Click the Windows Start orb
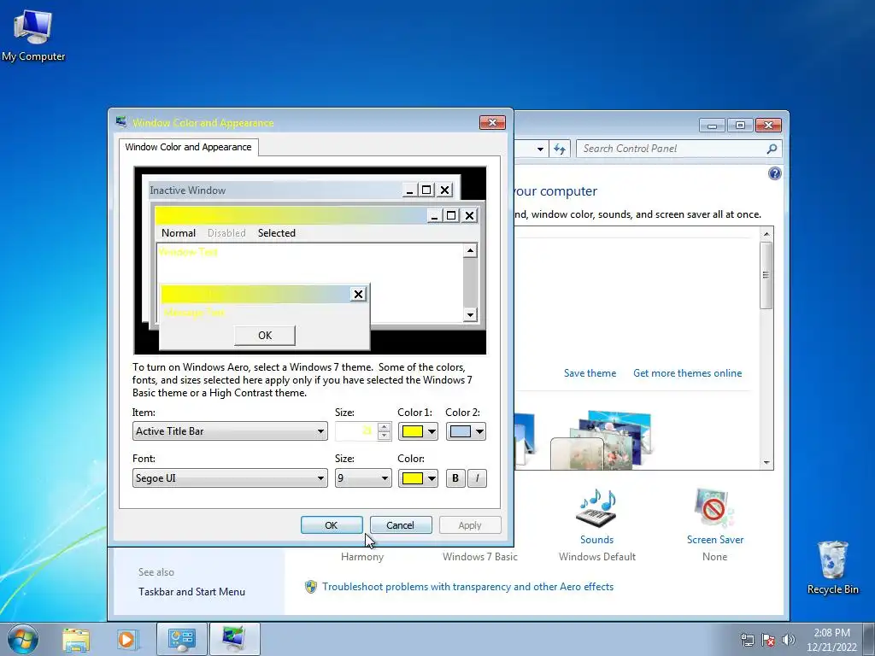Image resolution: width=875 pixels, height=656 pixels. pos(23,639)
